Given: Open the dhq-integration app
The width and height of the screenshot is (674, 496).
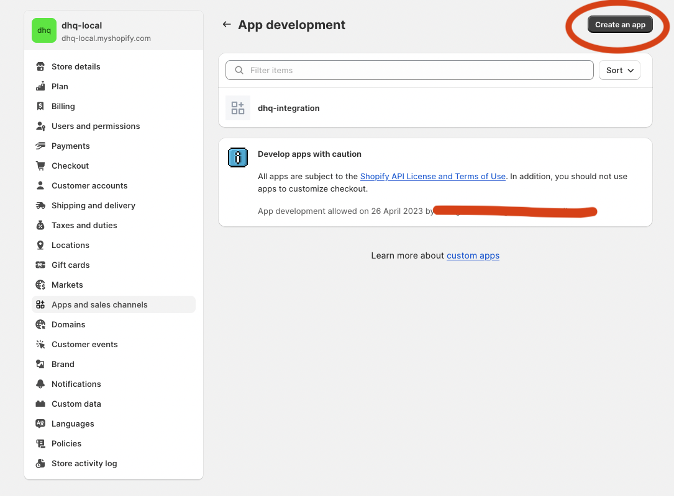Looking at the screenshot, I should pos(435,108).
